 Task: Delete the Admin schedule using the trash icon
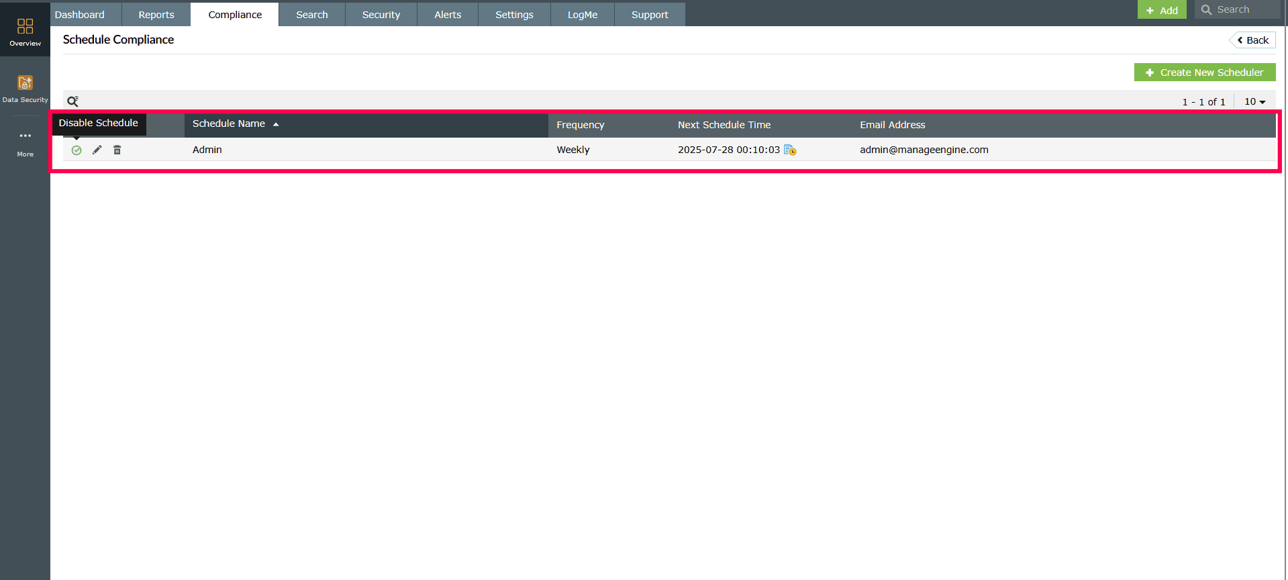pos(117,150)
